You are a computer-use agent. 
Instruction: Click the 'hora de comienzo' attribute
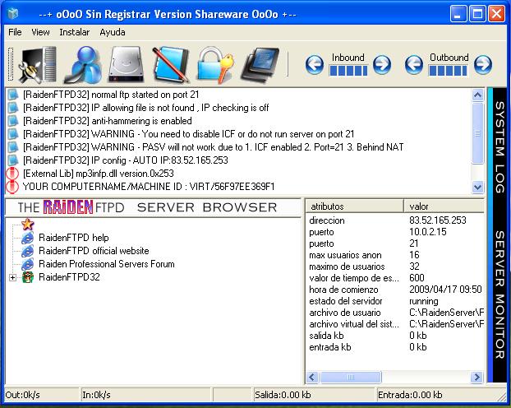(343, 290)
